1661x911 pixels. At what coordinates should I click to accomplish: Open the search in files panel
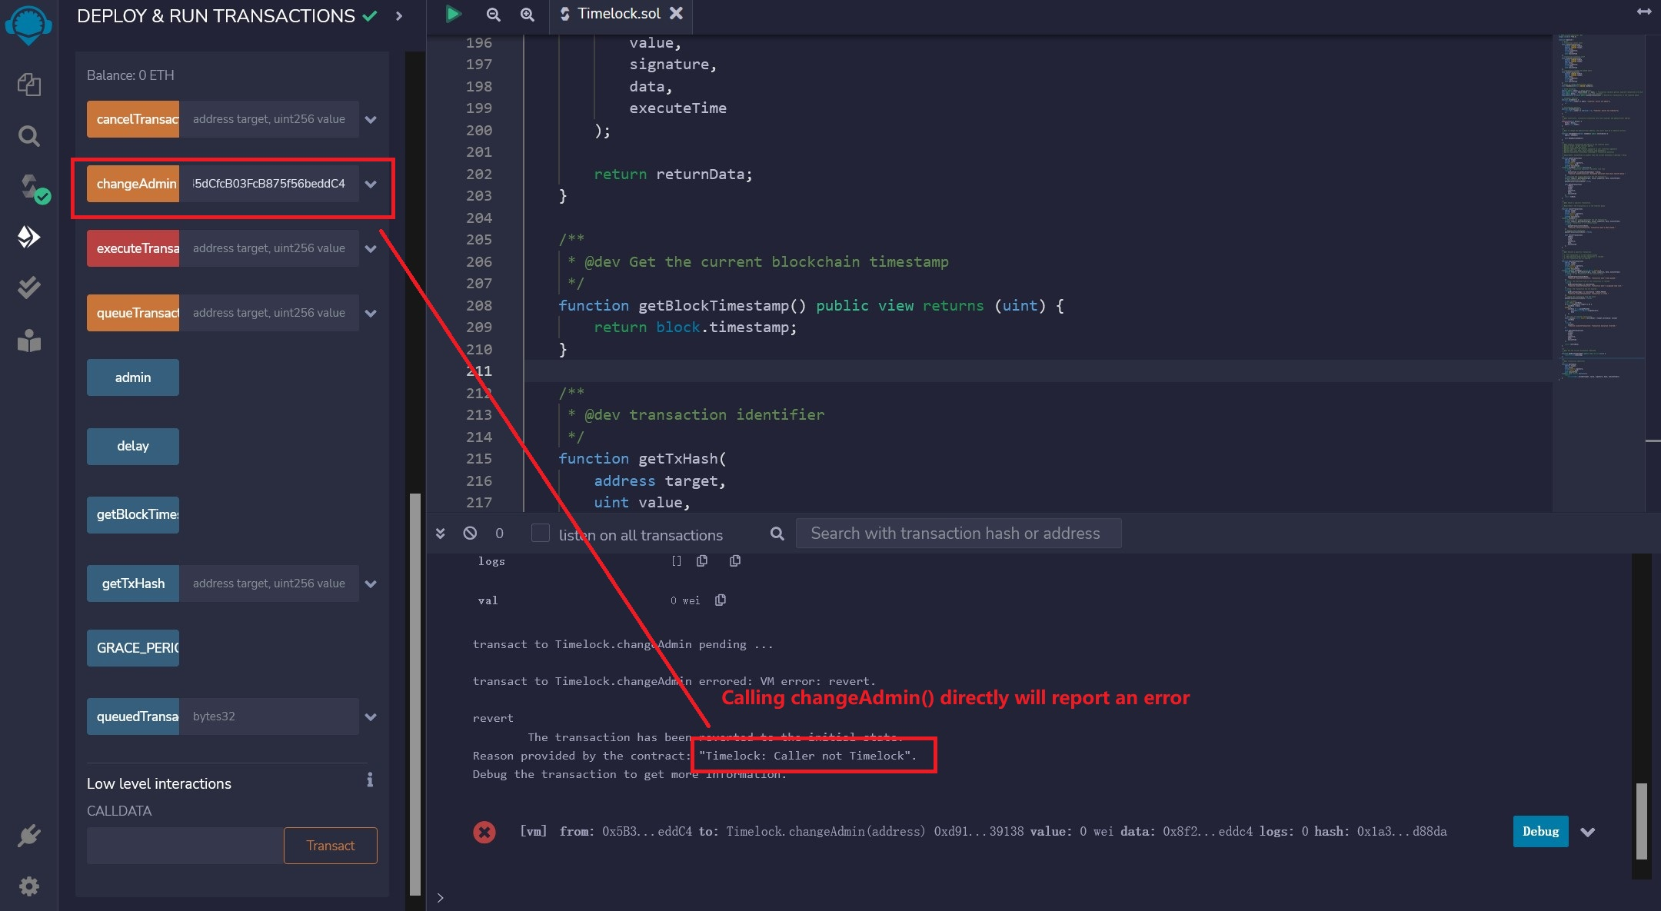(x=29, y=136)
